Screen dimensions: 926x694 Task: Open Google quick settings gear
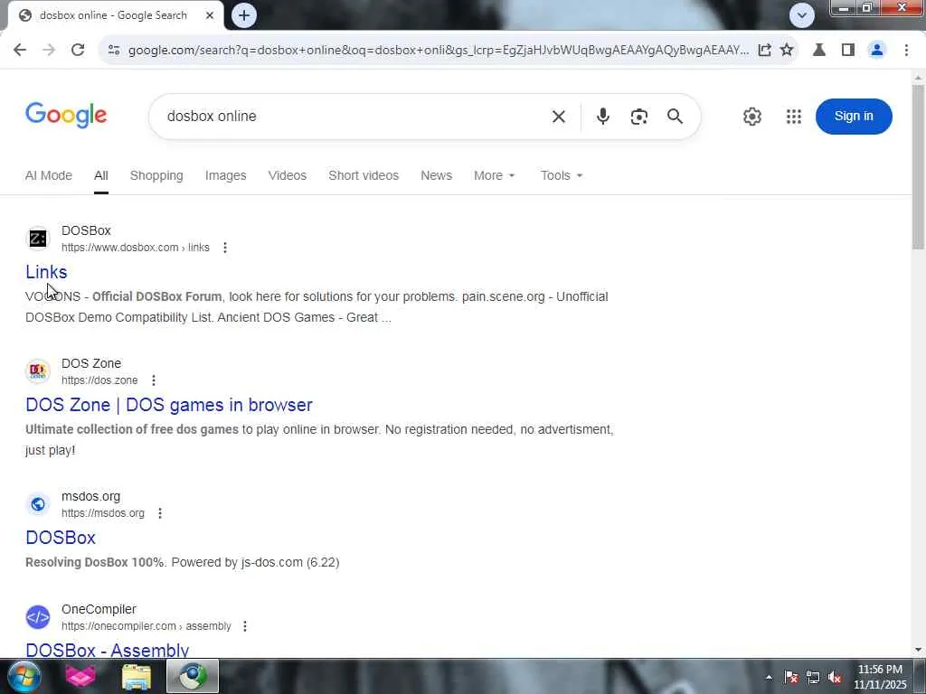coord(751,117)
